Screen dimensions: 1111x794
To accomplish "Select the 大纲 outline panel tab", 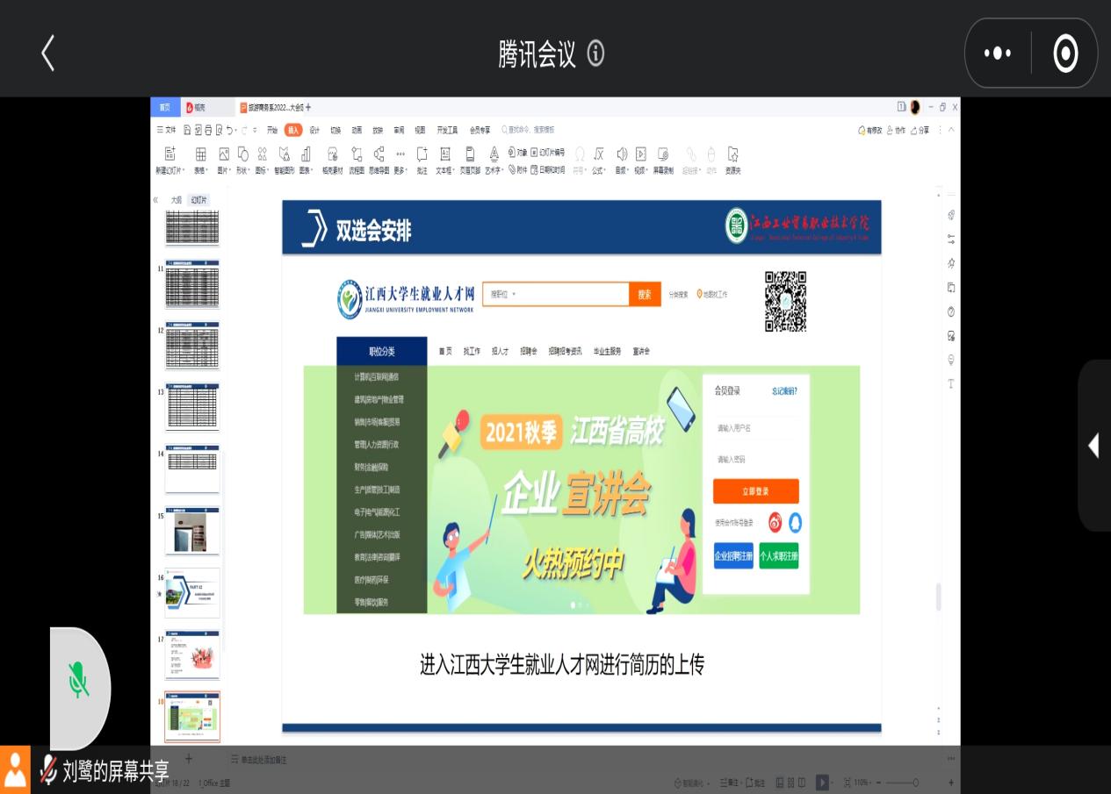I will pyautogui.click(x=177, y=200).
